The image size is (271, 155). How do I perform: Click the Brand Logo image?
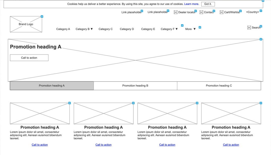click(26, 24)
